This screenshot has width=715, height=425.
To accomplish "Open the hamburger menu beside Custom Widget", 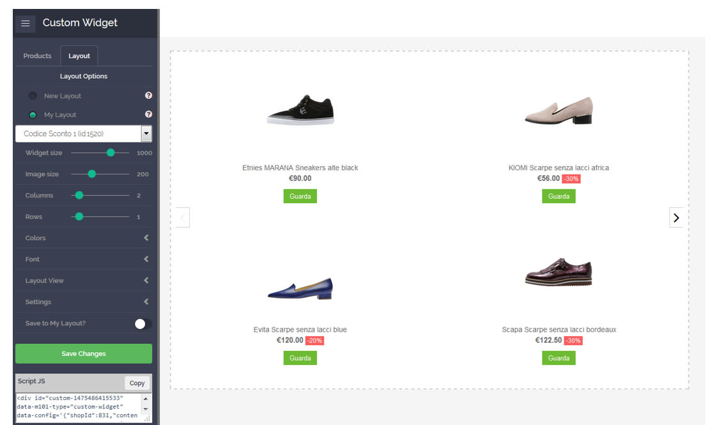I will (26, 23).
